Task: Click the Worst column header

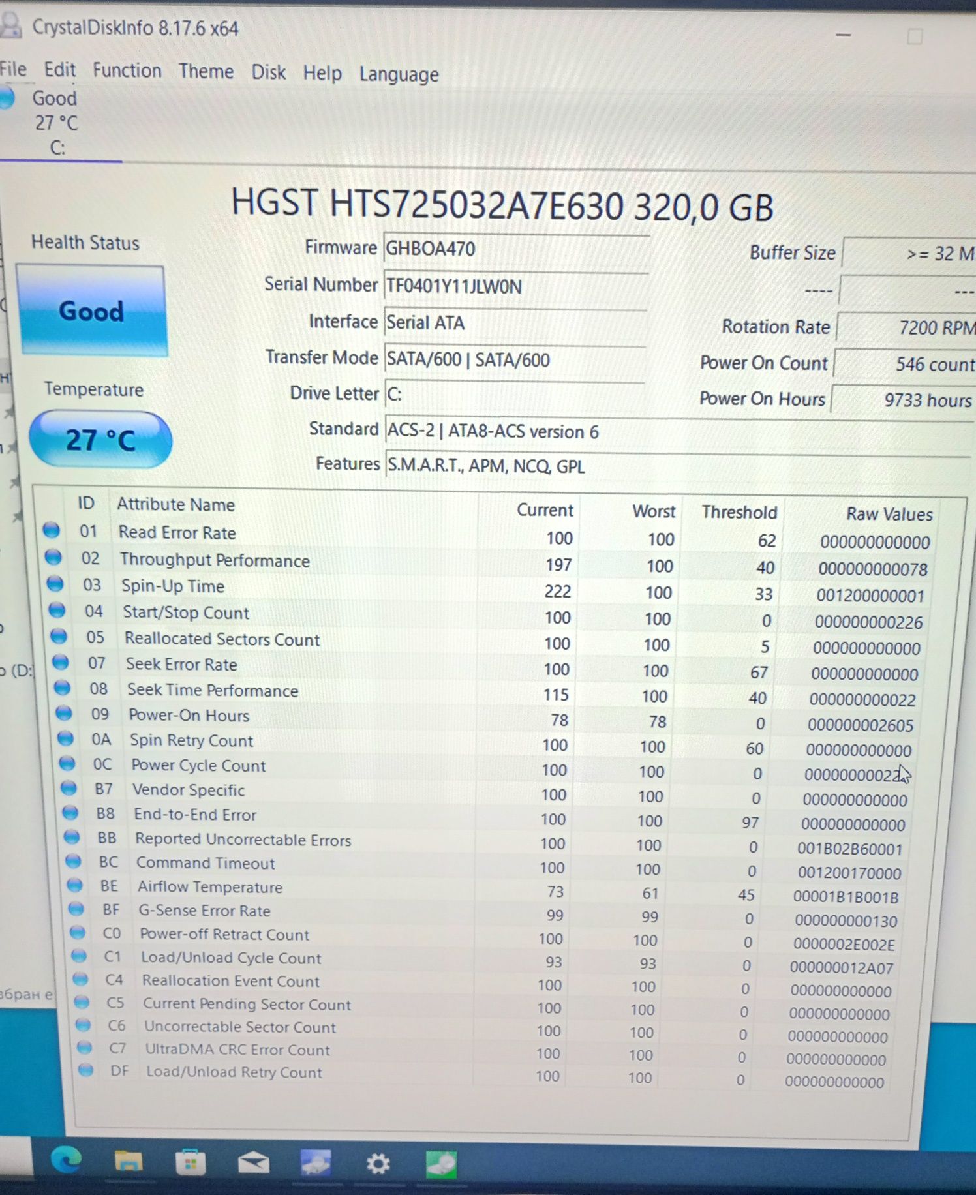Action: click(x=654, y=511)
